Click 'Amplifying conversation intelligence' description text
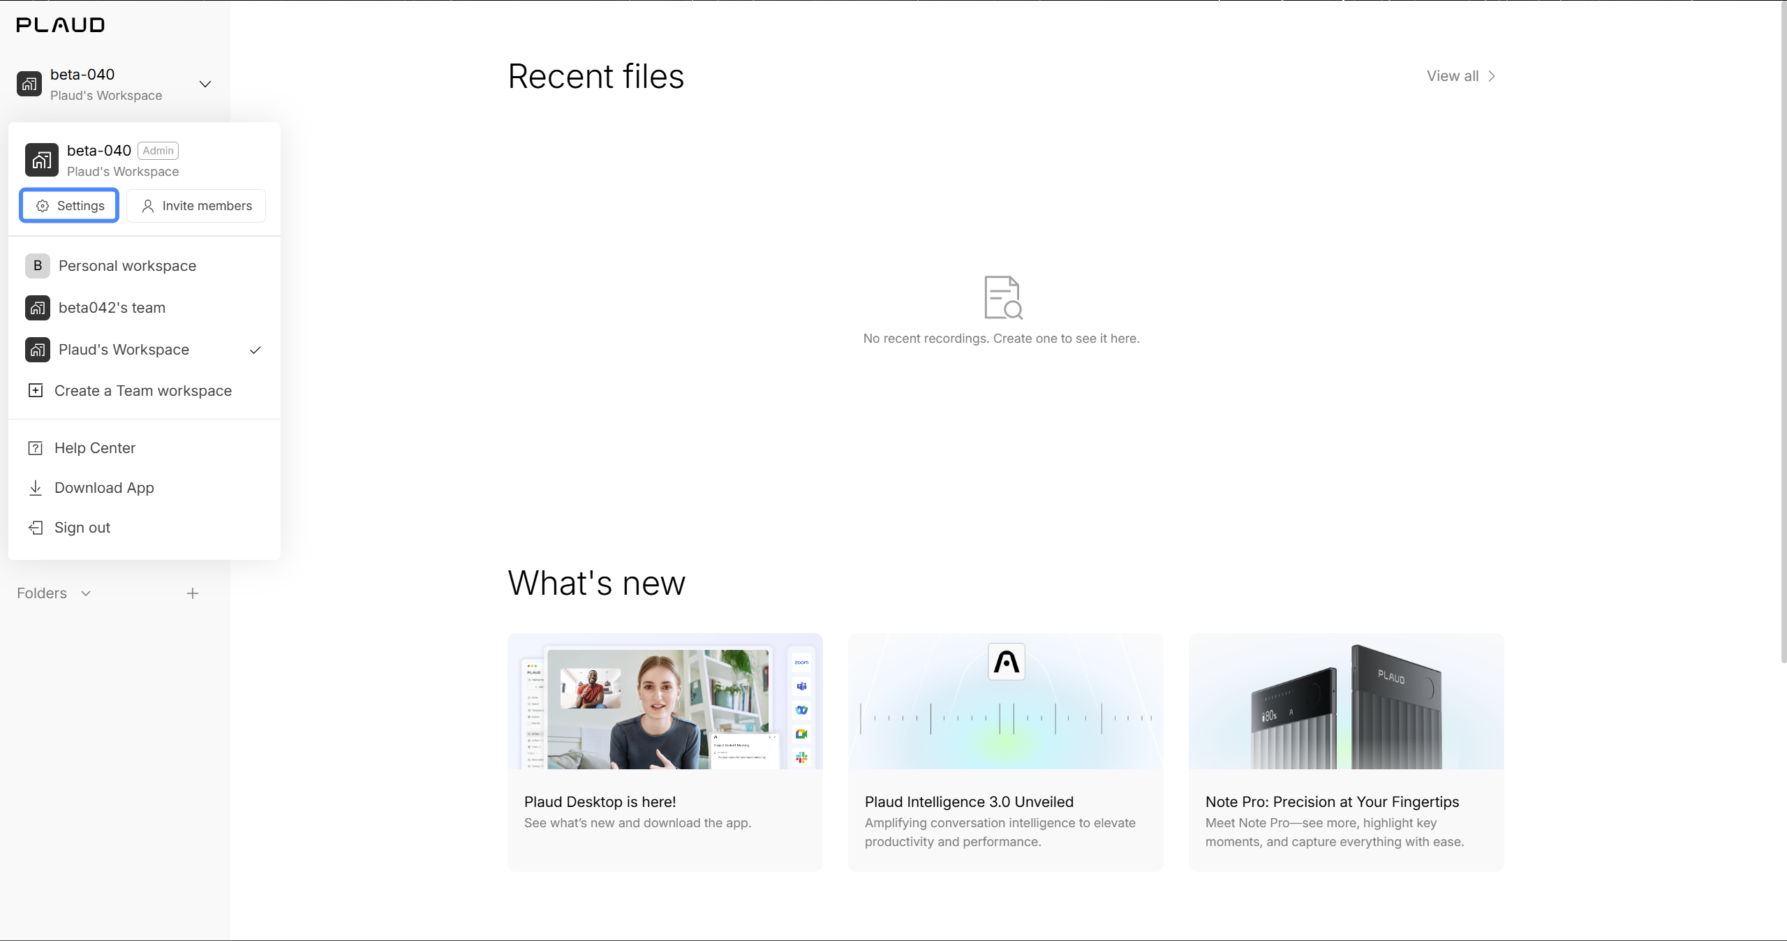Viewport: 1787px width, 941px height. coord(1000,832)
